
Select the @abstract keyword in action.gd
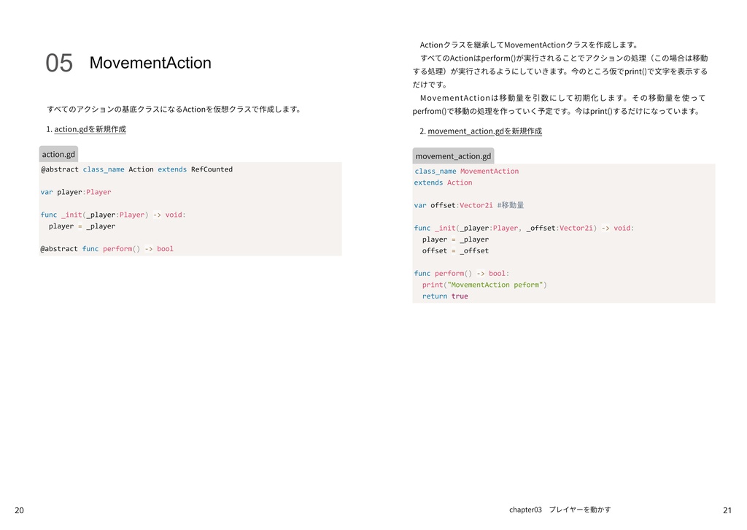59,169
